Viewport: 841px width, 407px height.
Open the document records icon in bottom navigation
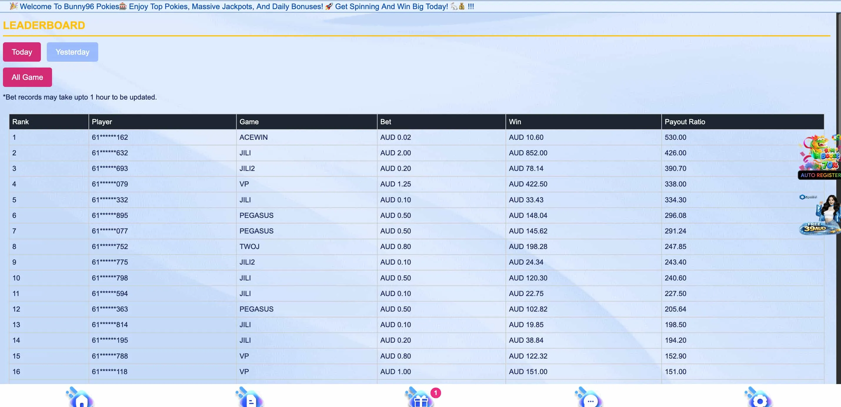coord(250,397)
